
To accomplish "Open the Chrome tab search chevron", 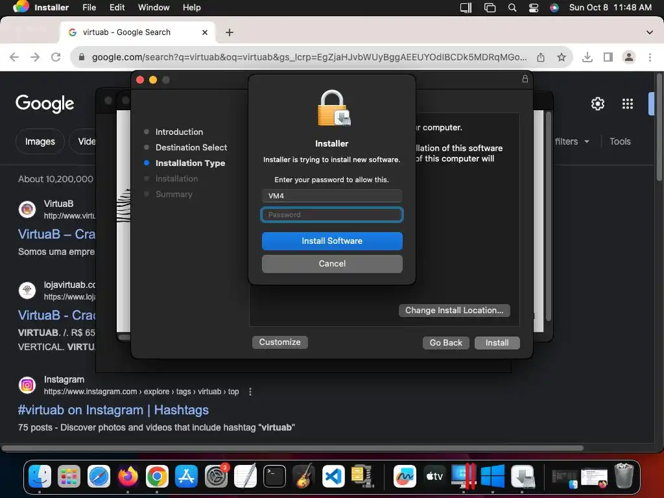I will [x=650, y=32].
